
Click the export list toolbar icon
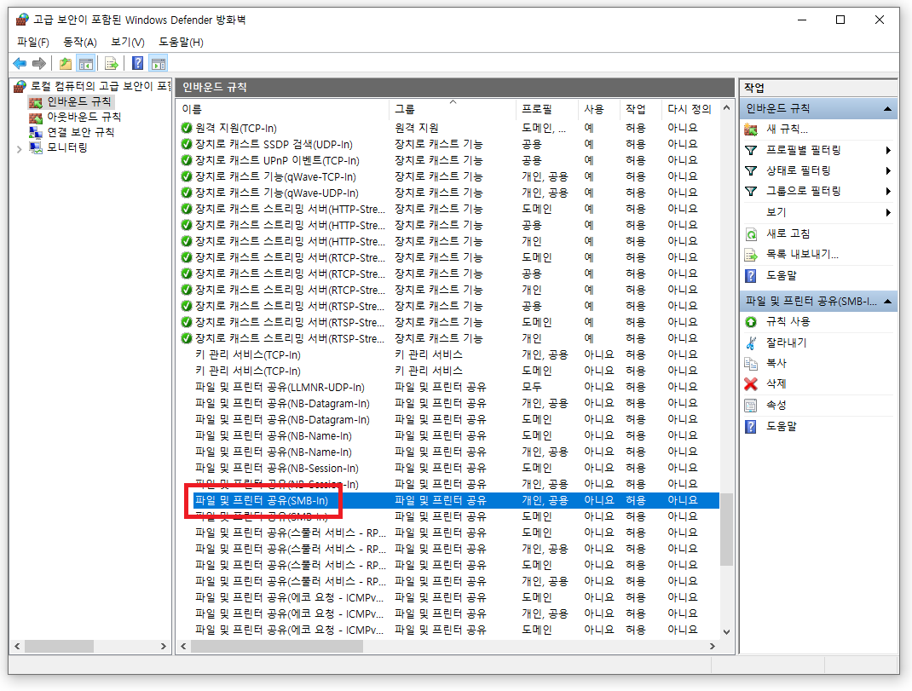click(x=111, y=63)
